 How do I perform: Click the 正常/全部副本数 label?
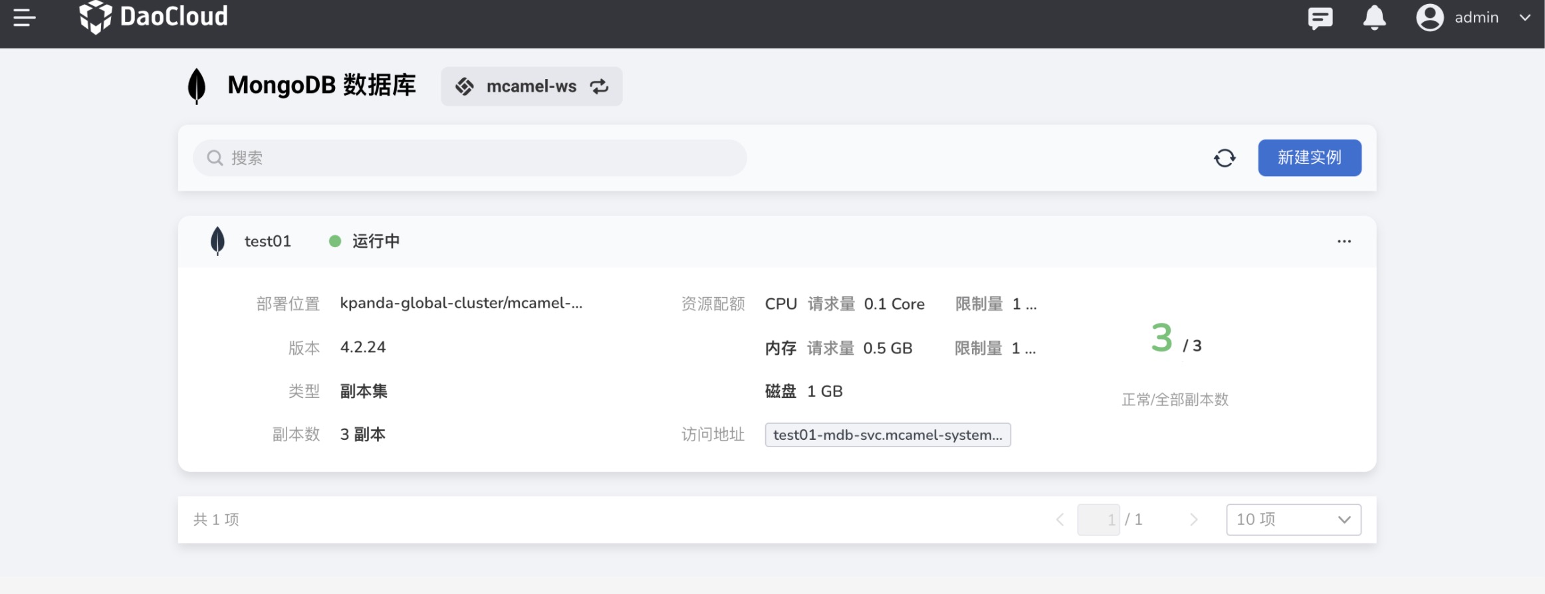click(1175, 399)
